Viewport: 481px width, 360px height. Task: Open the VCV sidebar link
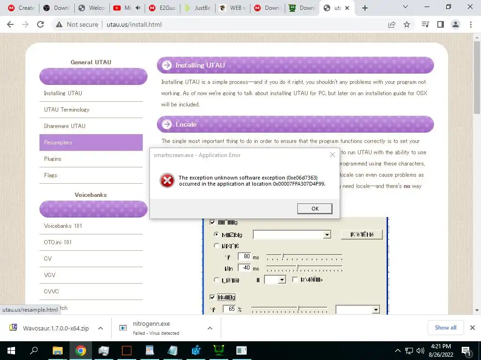click(x=91, y=275)
